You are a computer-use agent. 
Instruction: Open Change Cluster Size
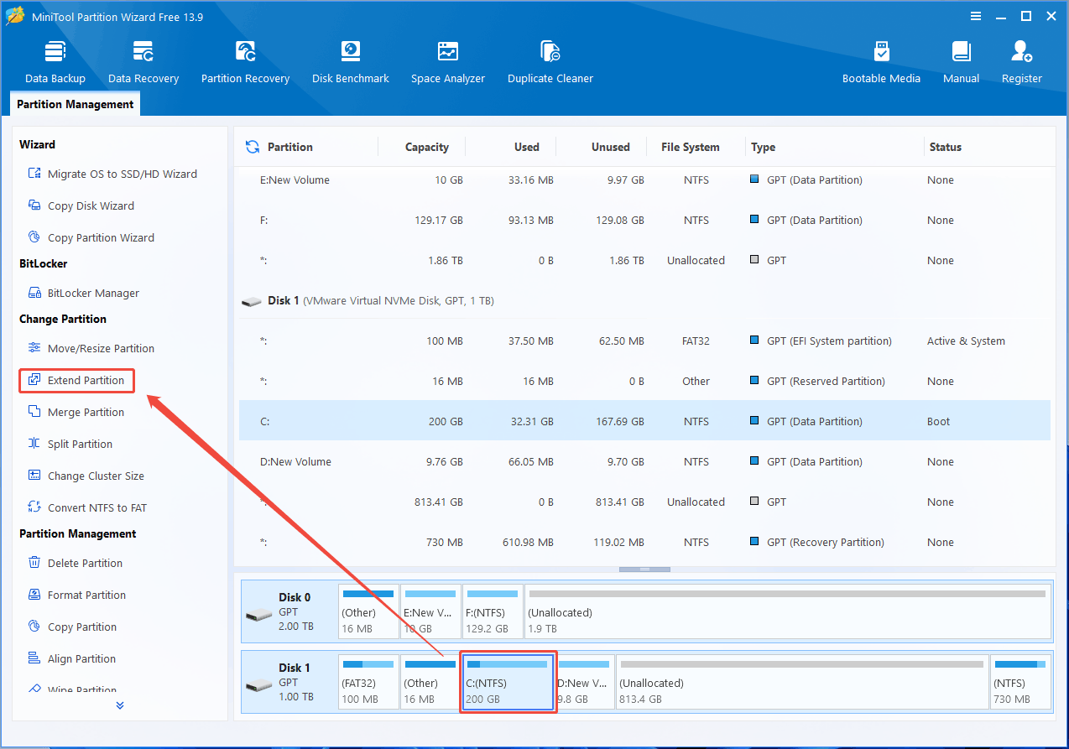pos(86,476)
